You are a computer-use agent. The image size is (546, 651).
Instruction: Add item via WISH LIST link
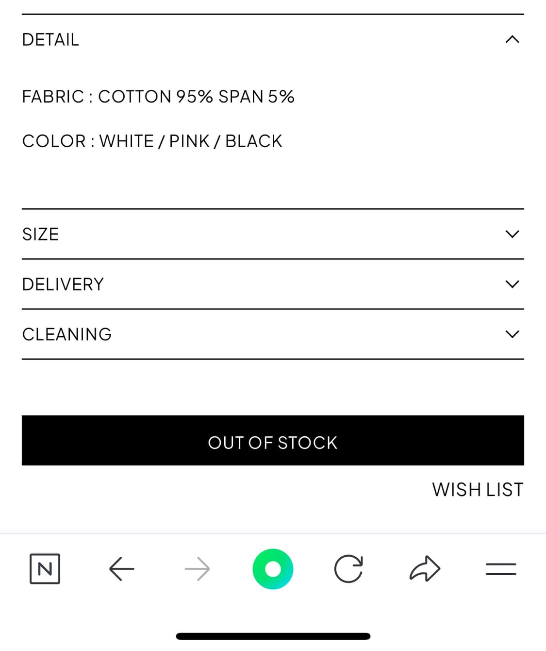click(478, 490)
